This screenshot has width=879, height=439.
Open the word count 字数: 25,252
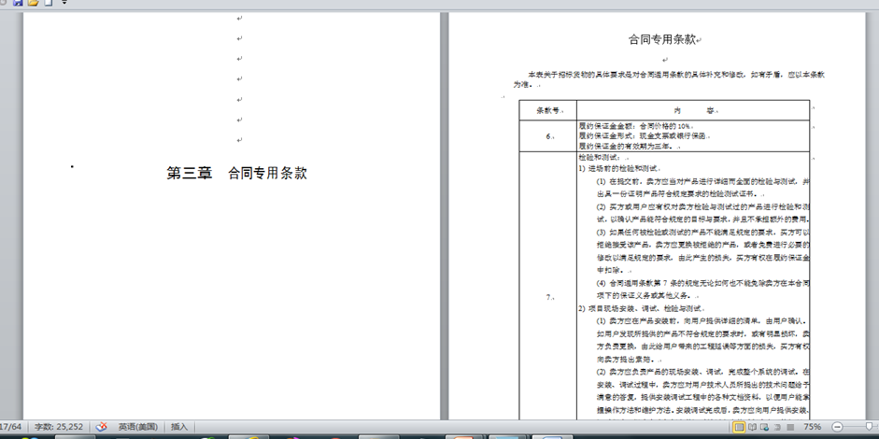click(59, 427)
